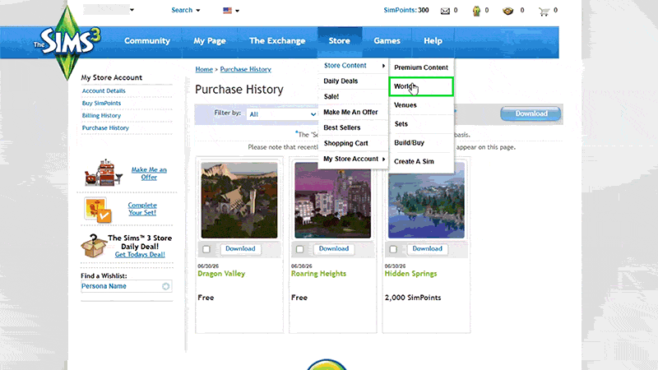Open the Hidden Springs title link

click(x=410, y=274)
